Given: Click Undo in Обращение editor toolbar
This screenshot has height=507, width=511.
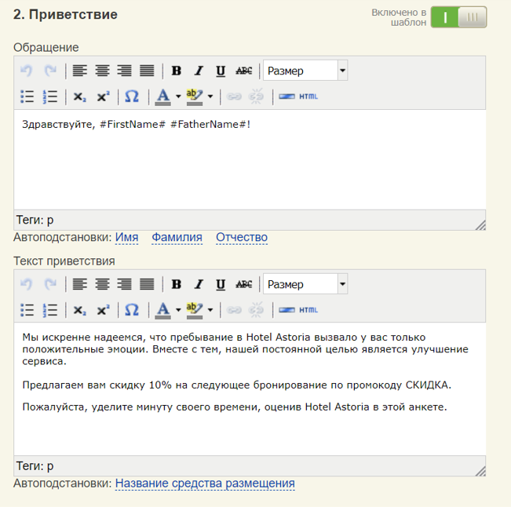Looking at the screenshot, I should [x=26, y=71].
